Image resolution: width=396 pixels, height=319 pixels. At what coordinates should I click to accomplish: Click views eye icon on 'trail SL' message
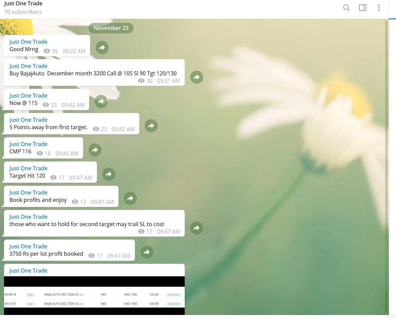pos(141,232)
